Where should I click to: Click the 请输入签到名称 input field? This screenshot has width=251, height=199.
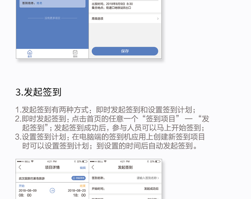tap(148, 178)
